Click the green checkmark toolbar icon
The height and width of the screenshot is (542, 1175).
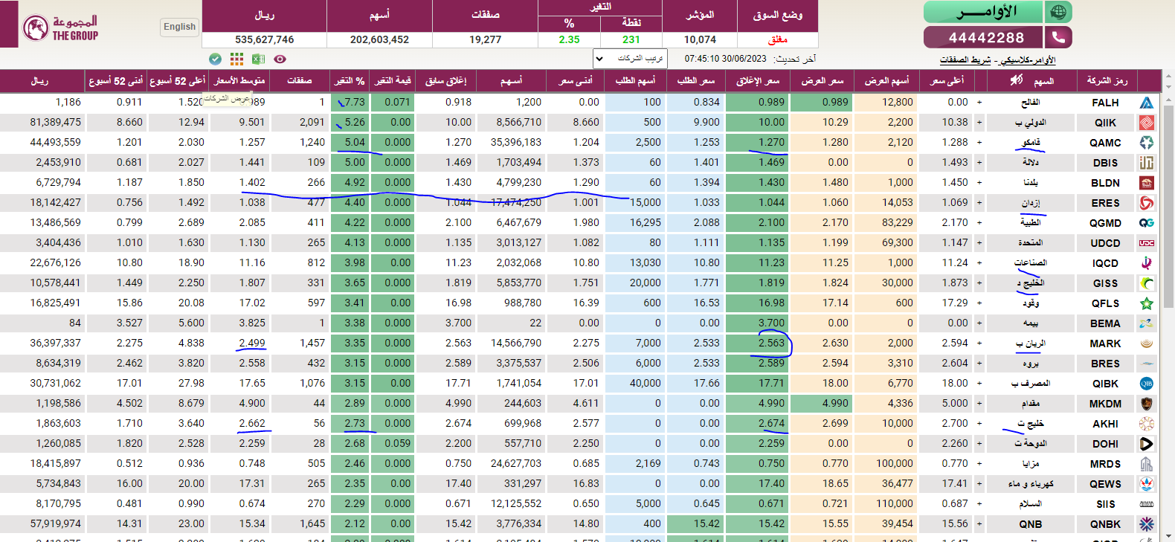pos(215,59)
